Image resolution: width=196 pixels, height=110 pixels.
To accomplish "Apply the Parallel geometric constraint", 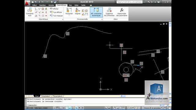I will click(x=36, y=12).
